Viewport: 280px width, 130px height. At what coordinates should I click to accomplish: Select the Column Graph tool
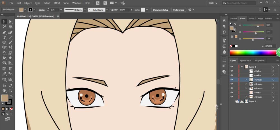click(11, 79)
